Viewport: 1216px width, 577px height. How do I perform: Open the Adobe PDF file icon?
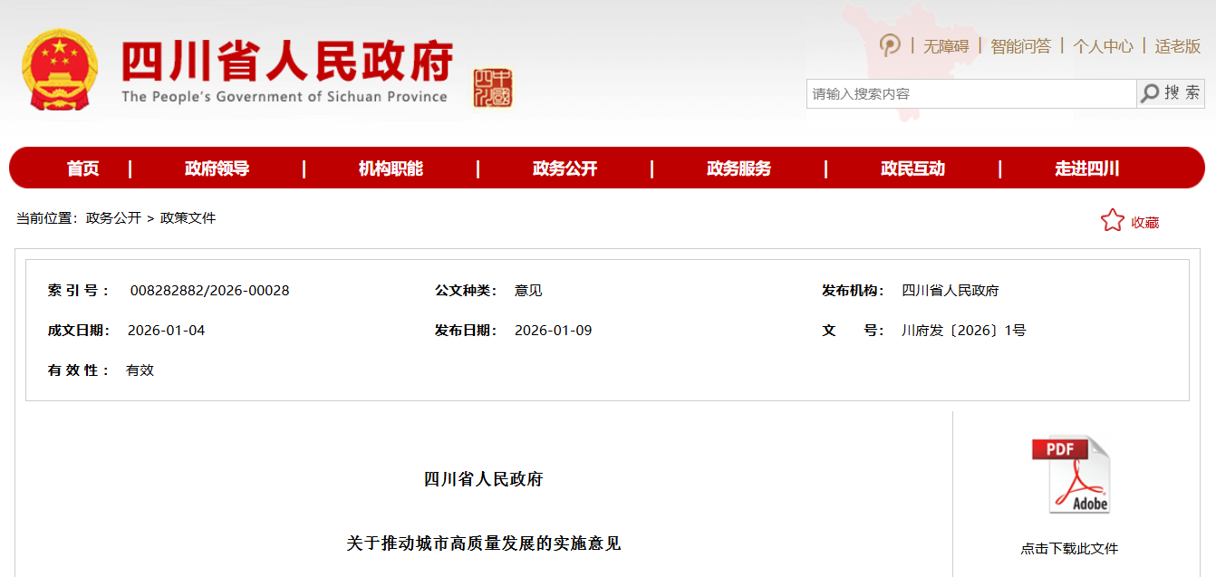1069,476
